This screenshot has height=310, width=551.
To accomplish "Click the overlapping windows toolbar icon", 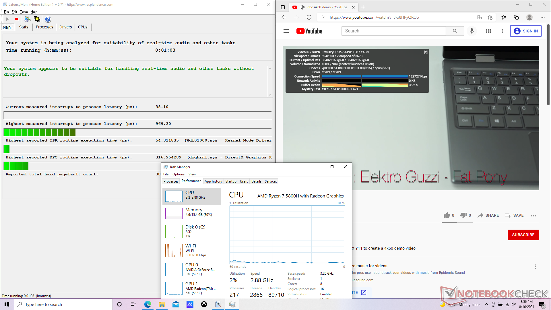I will (x=37, y=19).
